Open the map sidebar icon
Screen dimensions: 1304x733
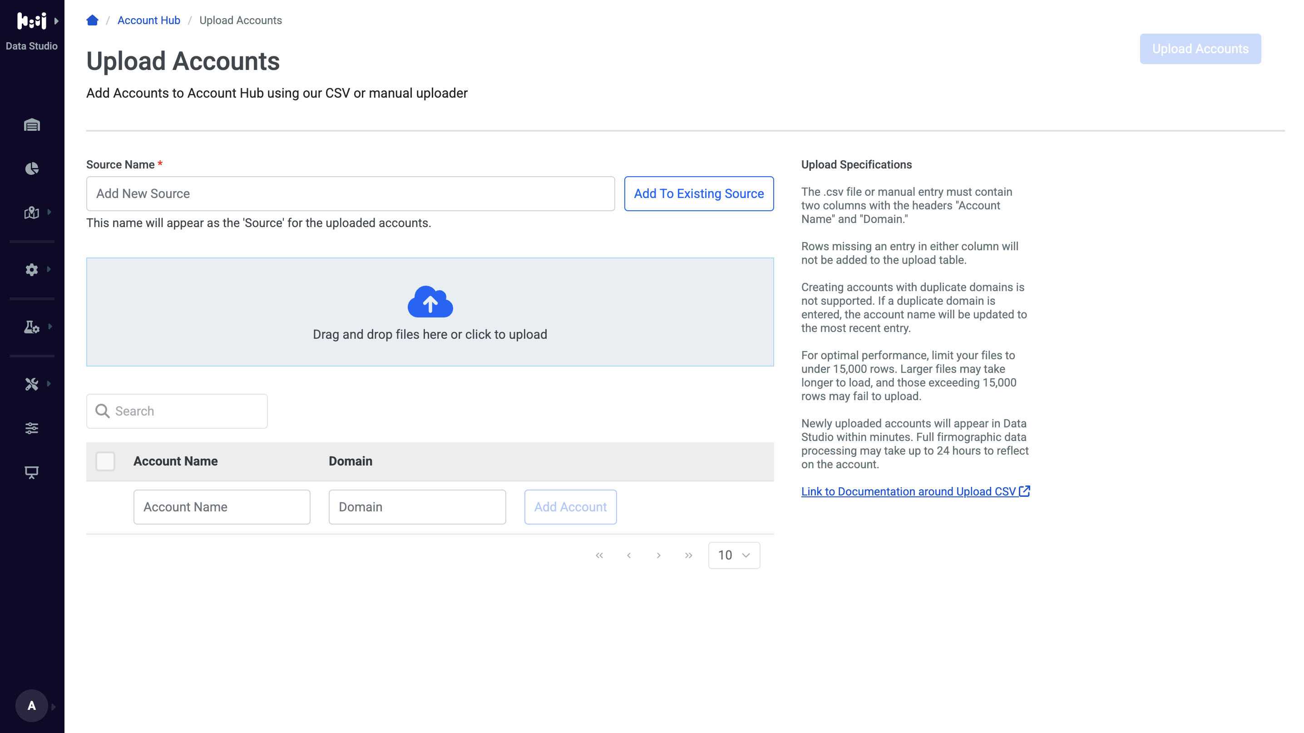pyautogui.click(x=32, y=213)
